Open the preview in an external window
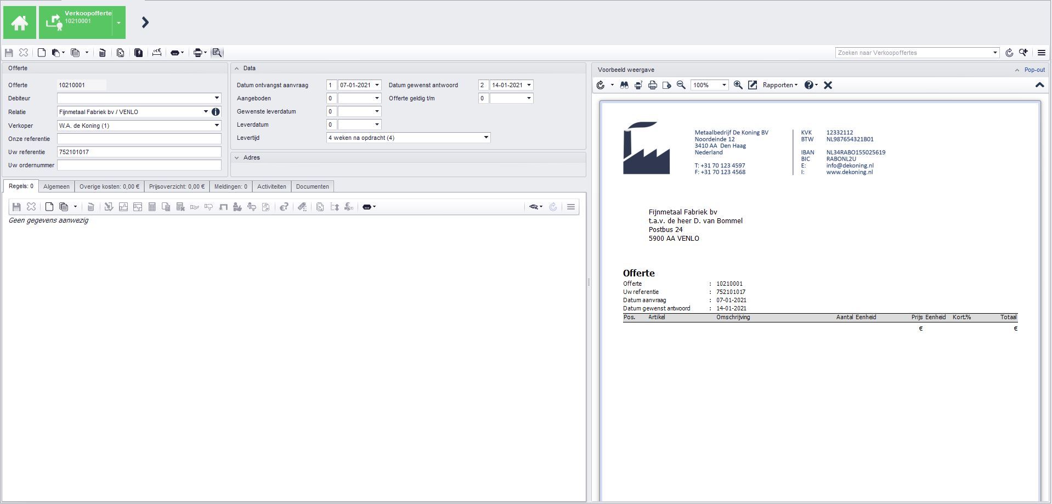Viewport: 1052px width, 504px height. (x=753, y=85)
